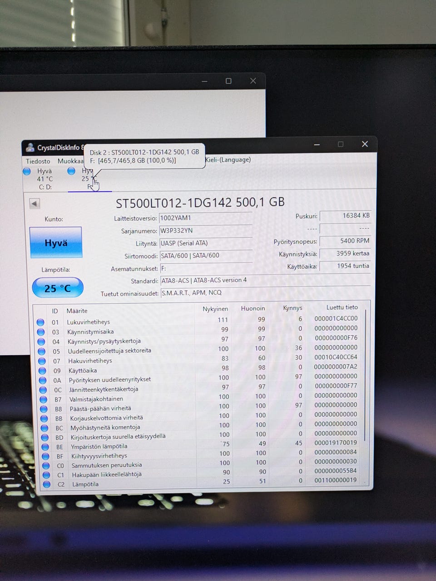Screen dimensions: 436x581
Task: Click the Pyöritysnopeus value 5400 RPM
Action: click(345, 241)
